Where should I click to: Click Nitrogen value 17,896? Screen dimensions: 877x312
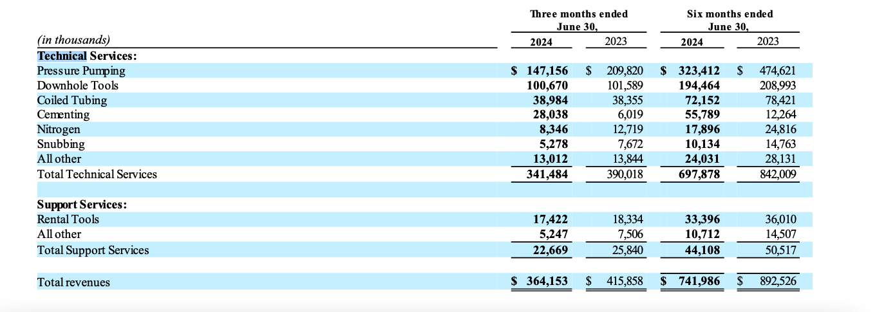(x=702, y=129)
